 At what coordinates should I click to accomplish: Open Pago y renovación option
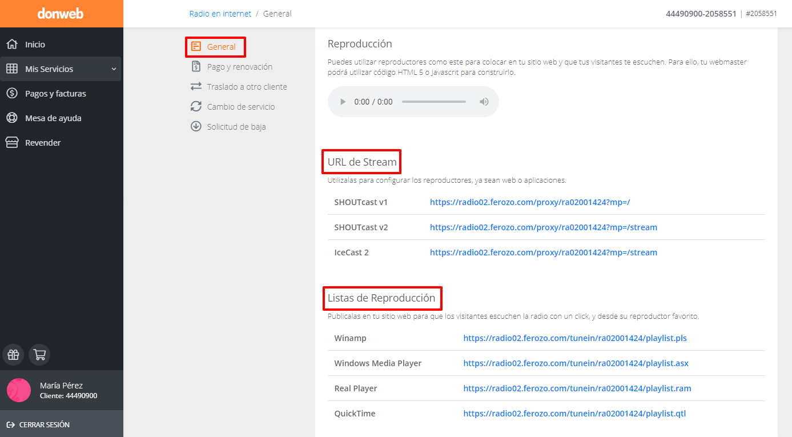(240, 67)
